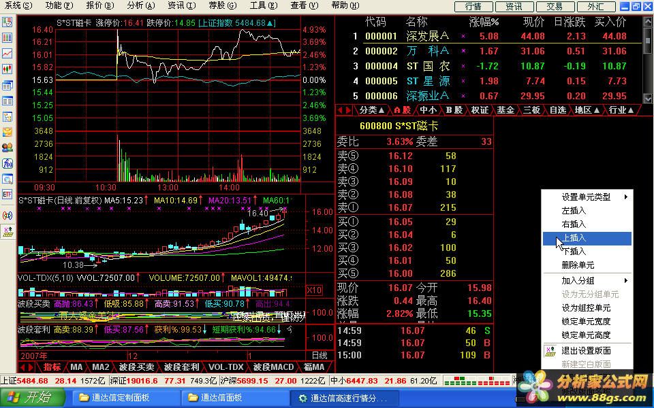Image resolution: width=654 pixels, height=408 pixels.
Task: Click stock list scrollbar up arrow
Action: click(x=648, y=21)
